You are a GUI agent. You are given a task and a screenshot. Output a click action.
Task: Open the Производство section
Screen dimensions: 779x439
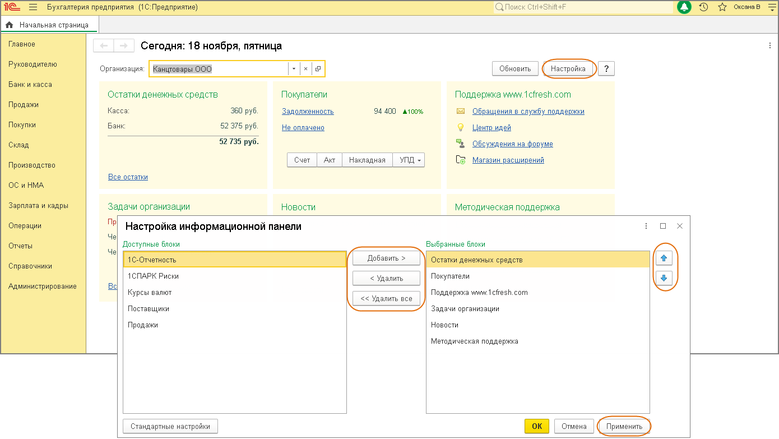32,165
